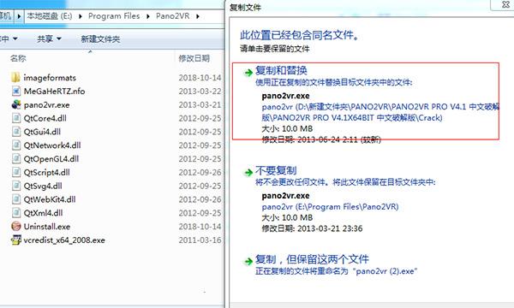514x308 pixels.
Task: Click the QtWebKit4.dll file icon
Action: pos(16,199)
